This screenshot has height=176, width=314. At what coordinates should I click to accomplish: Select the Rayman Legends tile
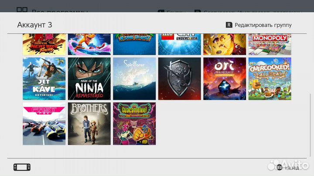[x=225, y=44]
